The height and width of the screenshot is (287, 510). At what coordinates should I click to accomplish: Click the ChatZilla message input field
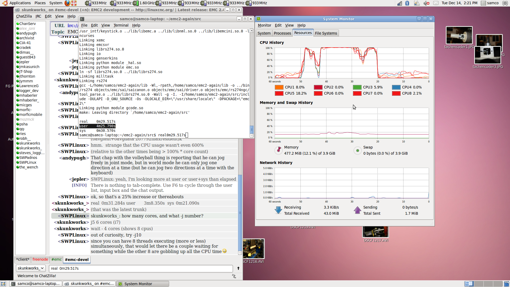point(141,268)
